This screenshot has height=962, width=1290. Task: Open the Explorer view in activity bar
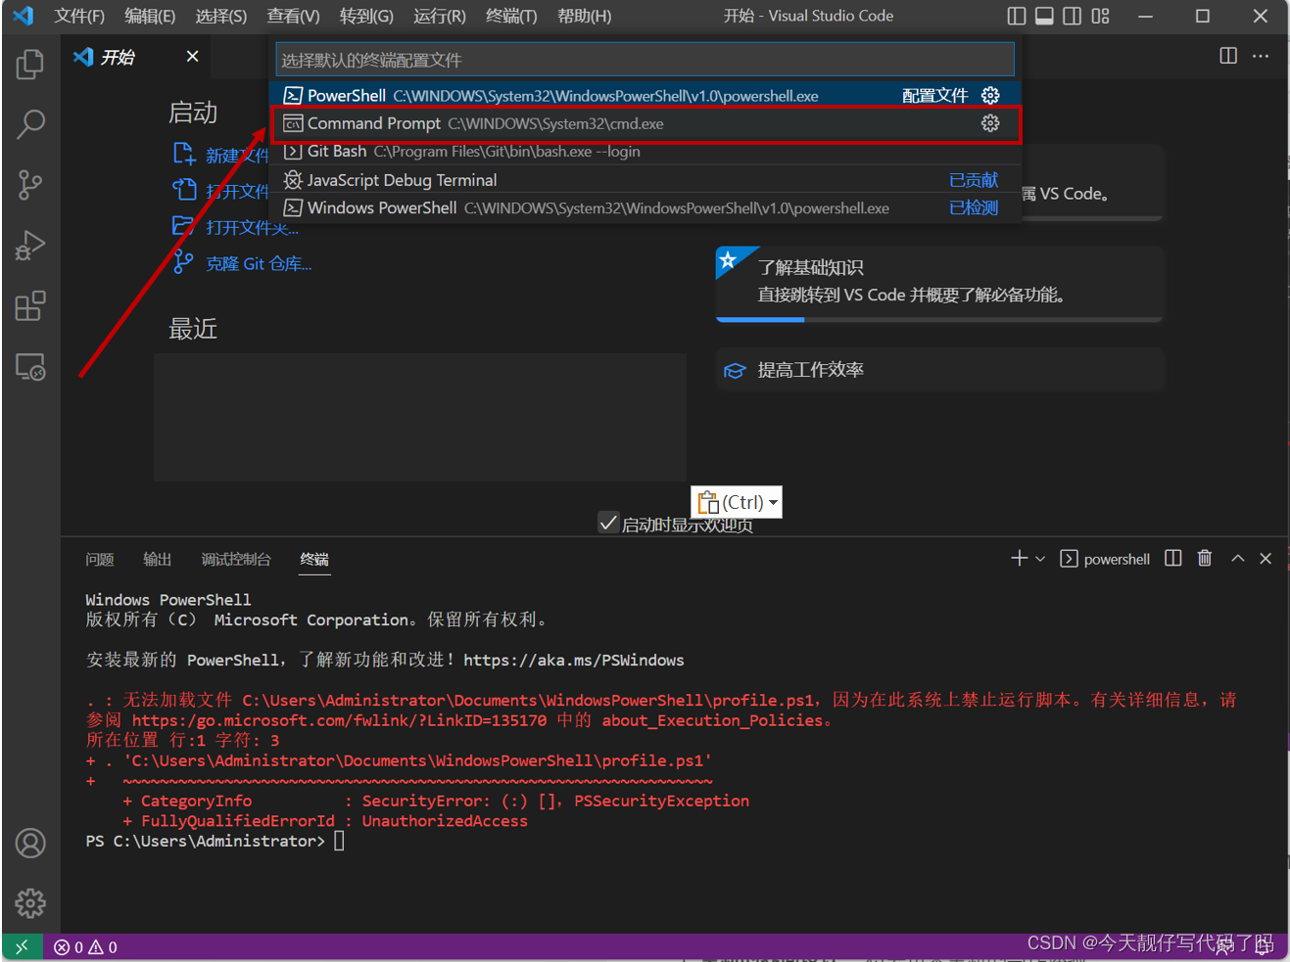point(30,65)
